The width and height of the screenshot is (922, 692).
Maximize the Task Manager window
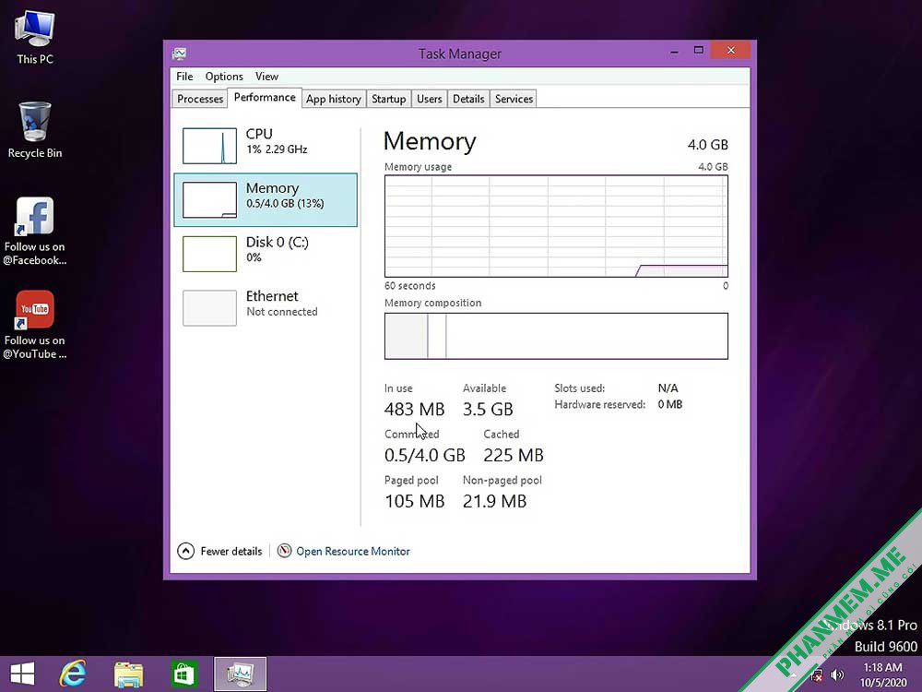[699, 51]
